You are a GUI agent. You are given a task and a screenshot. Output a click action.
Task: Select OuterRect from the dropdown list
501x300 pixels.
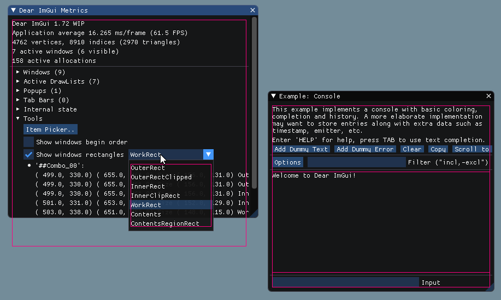coord(148,168)
